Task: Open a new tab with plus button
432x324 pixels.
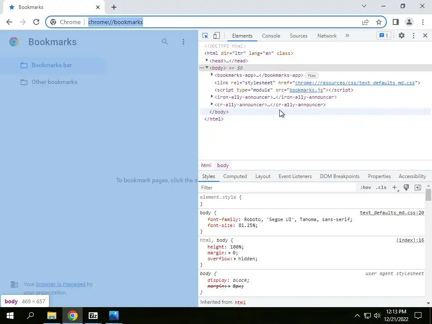Action: pos(114,7)
